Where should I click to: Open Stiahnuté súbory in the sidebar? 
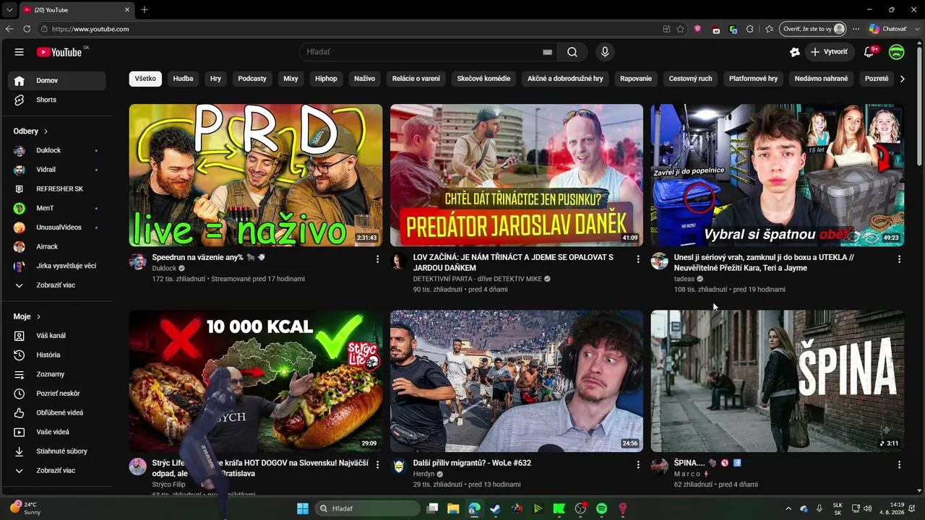click(x=56, y=451)
